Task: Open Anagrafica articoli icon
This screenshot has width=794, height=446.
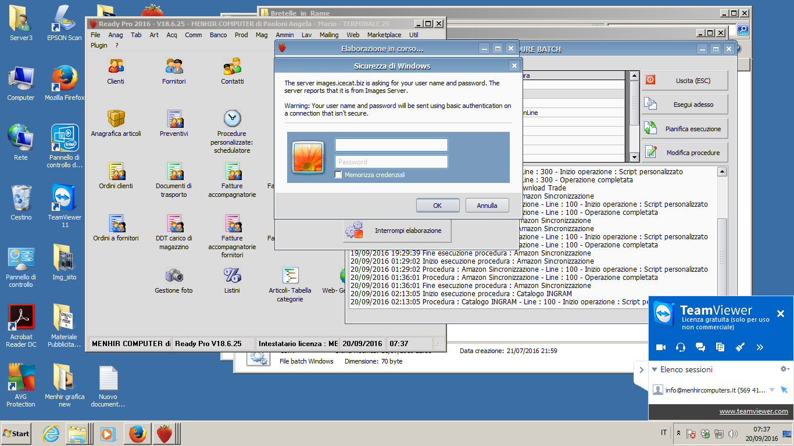Action: (x=116, y=118)
